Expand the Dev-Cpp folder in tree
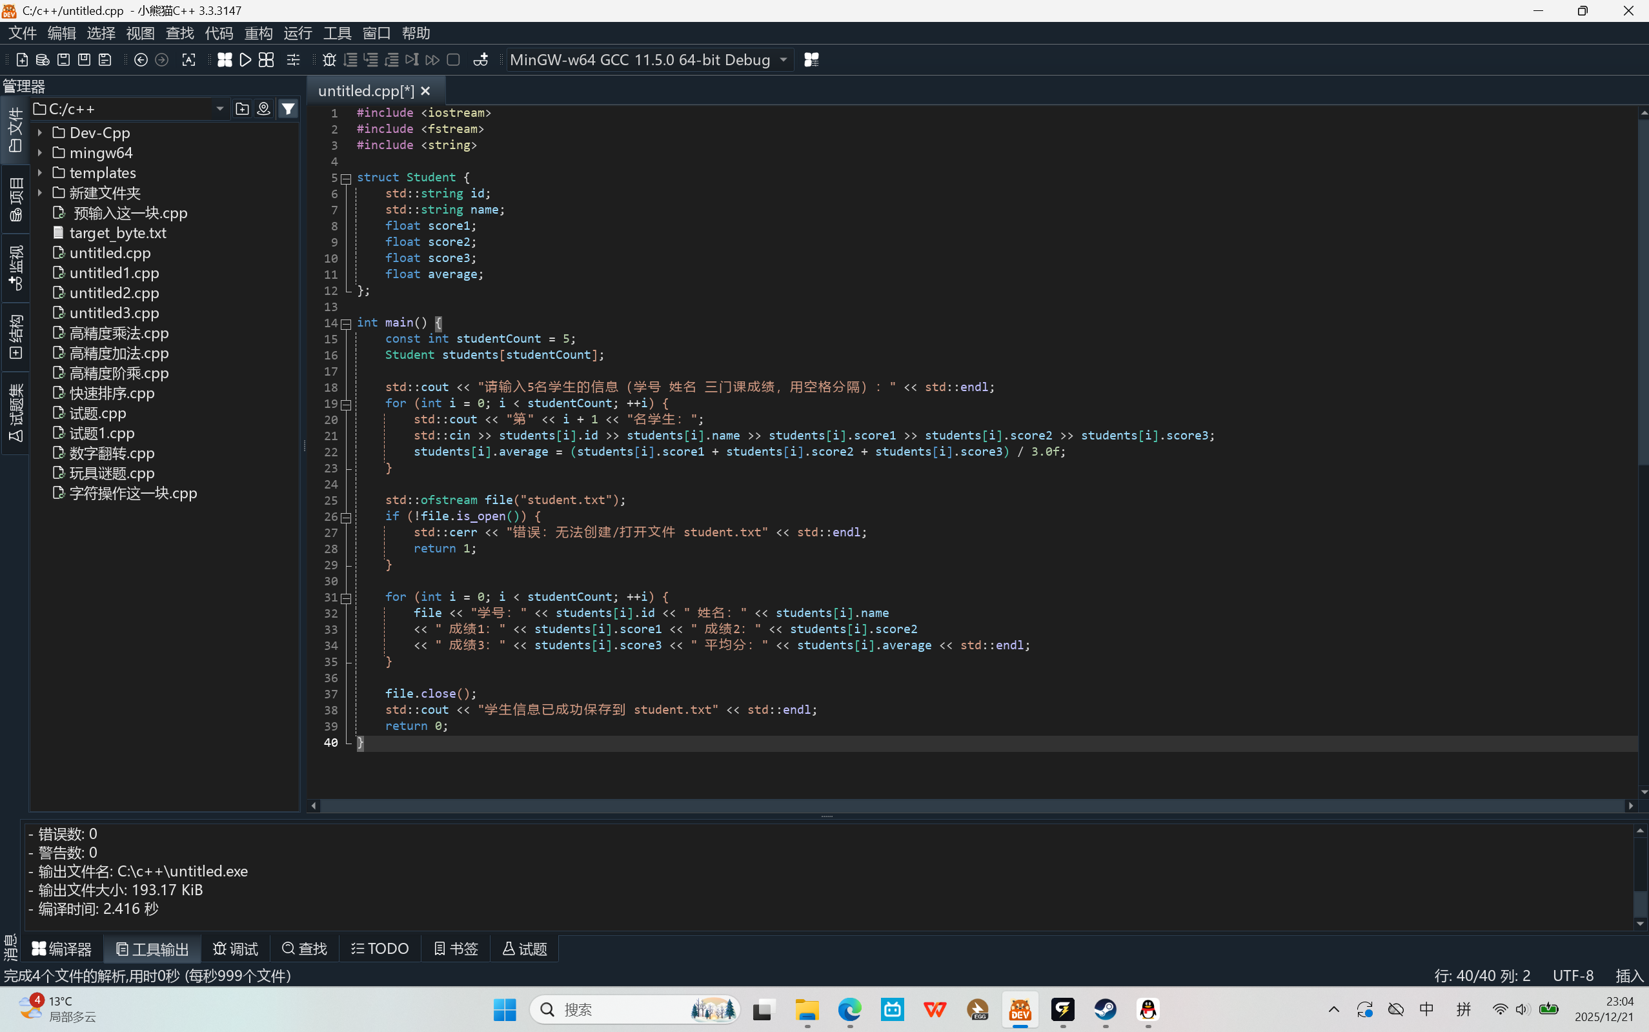The image size is (1649, 1032). coord(39,133)
